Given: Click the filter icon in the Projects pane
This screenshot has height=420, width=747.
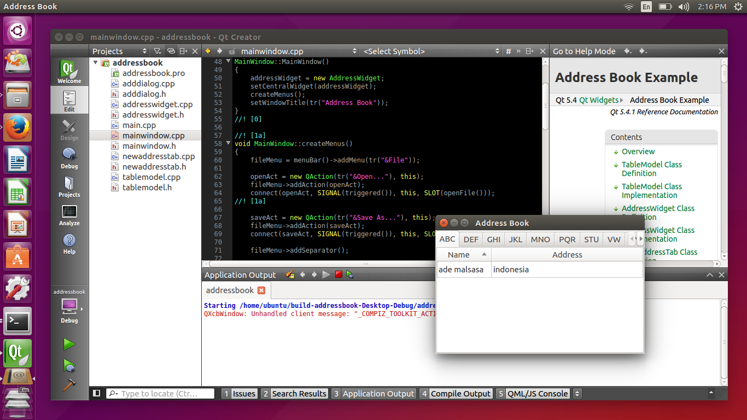Looking at the screenshot, I should coord(157,50).
